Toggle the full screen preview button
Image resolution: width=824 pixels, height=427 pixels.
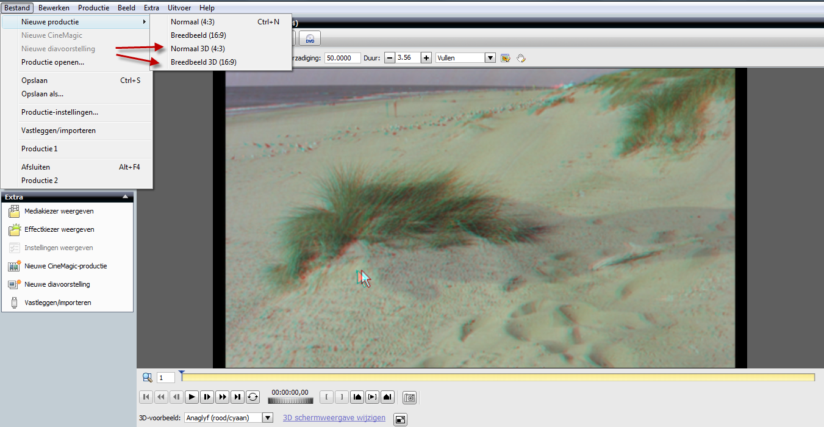tap(400, 419)
